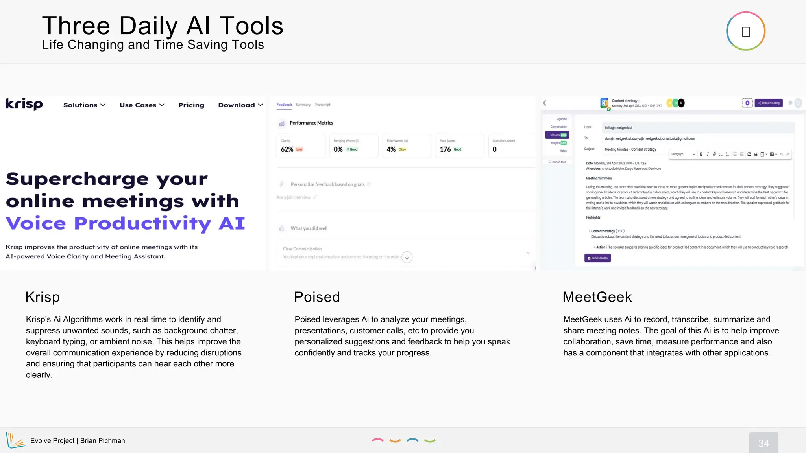Open the Pricing link on Krisp
The image size is (806, 453).
pyautogui.click(x=191, y=105)
